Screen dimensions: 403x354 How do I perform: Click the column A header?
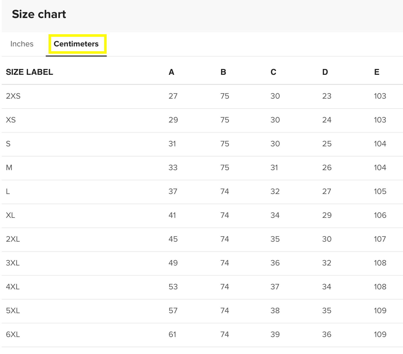[x=172, y=72]
